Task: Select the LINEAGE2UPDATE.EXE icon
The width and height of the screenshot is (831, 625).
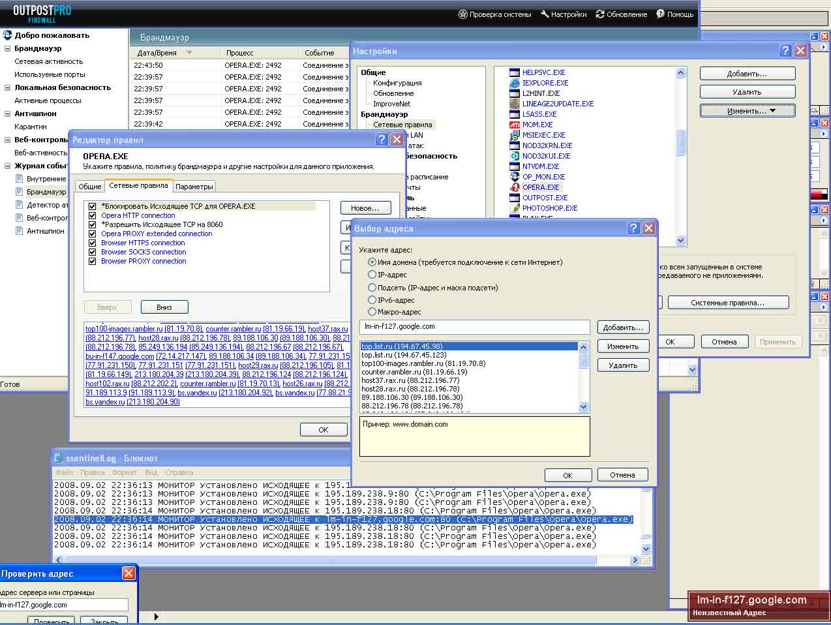Action: coord(515,104)
